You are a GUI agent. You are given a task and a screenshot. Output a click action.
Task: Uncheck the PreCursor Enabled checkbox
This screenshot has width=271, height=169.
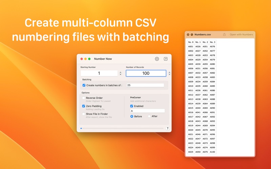132,106
